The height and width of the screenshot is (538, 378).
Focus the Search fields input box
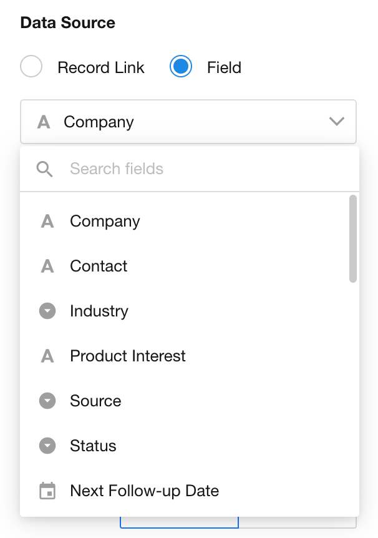200,169
